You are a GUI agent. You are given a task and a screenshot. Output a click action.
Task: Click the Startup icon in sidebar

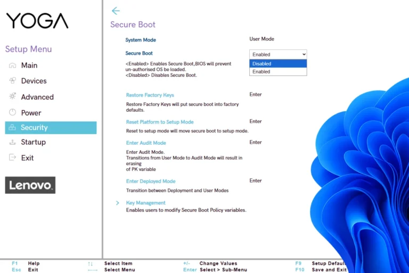click(13, 142)
